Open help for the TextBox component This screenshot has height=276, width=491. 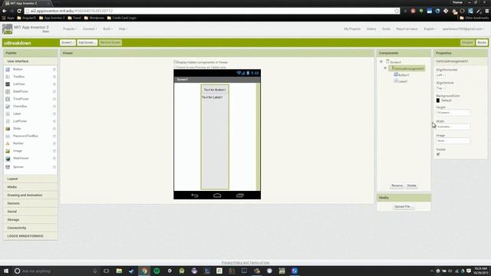(54, 77)
